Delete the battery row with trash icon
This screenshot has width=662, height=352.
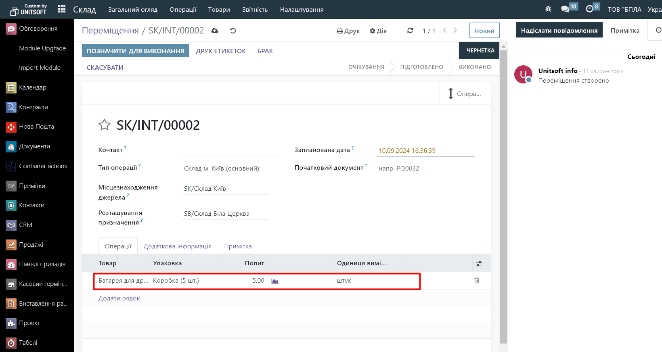click(477, 281)
